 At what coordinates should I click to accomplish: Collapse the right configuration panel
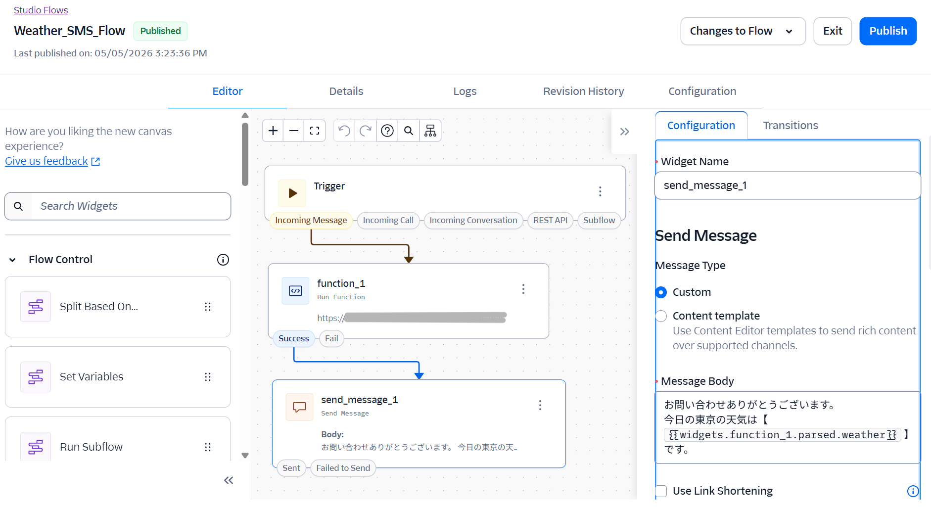tap(624, 132)
